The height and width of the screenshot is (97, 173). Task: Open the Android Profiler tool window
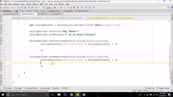(x=31, y=88)
